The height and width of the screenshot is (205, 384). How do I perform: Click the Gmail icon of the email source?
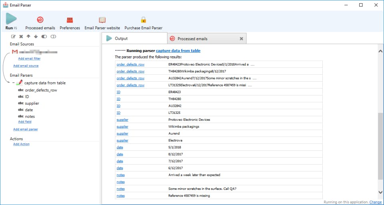pyautogui.click(x=15, y=52)
